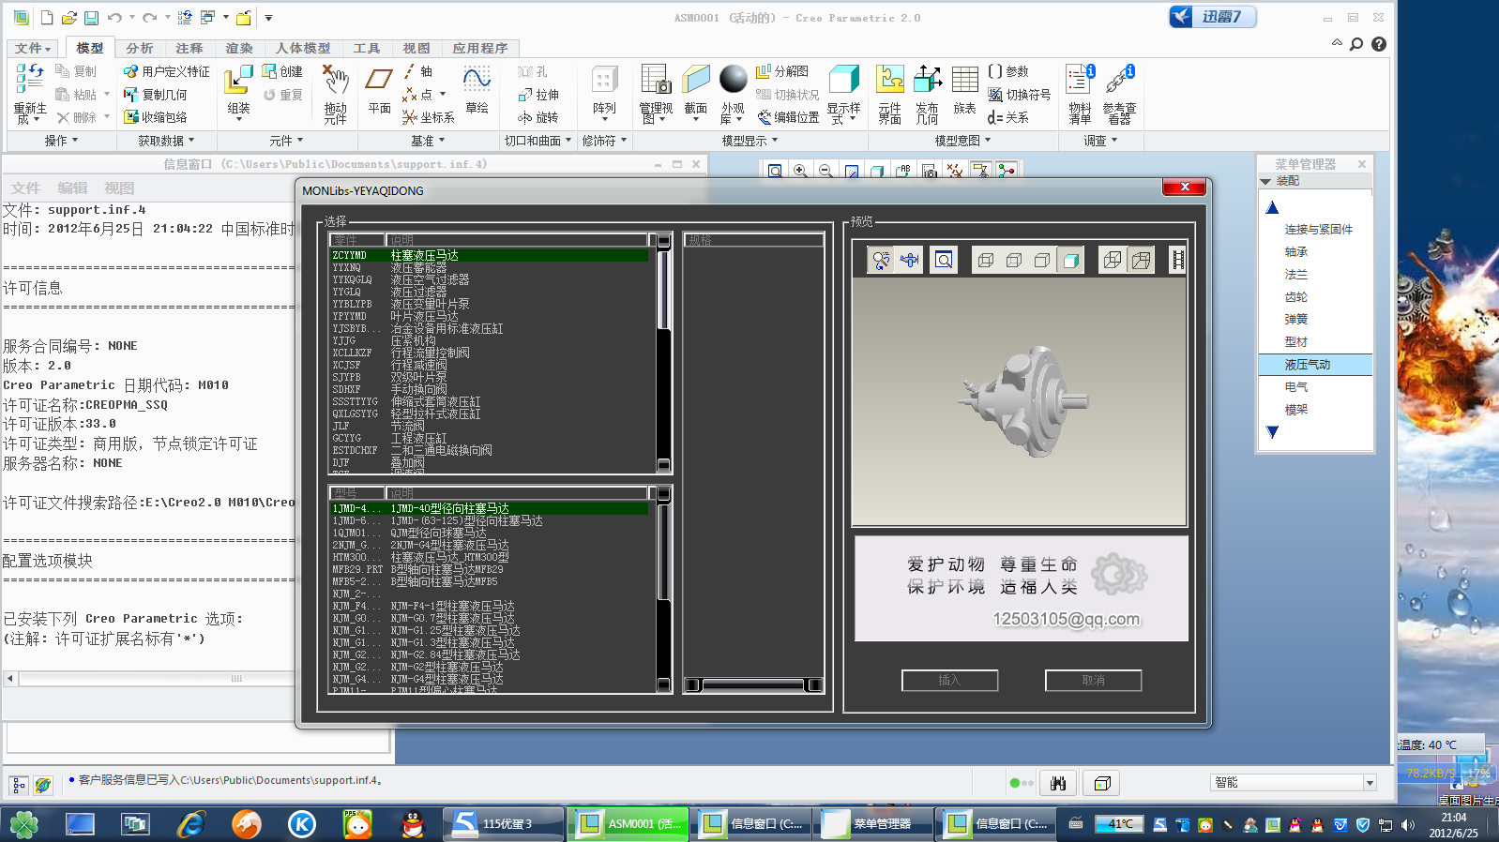Open the Sketch (草绘) tool
The image size is (1499, 842).
[477, 90]
